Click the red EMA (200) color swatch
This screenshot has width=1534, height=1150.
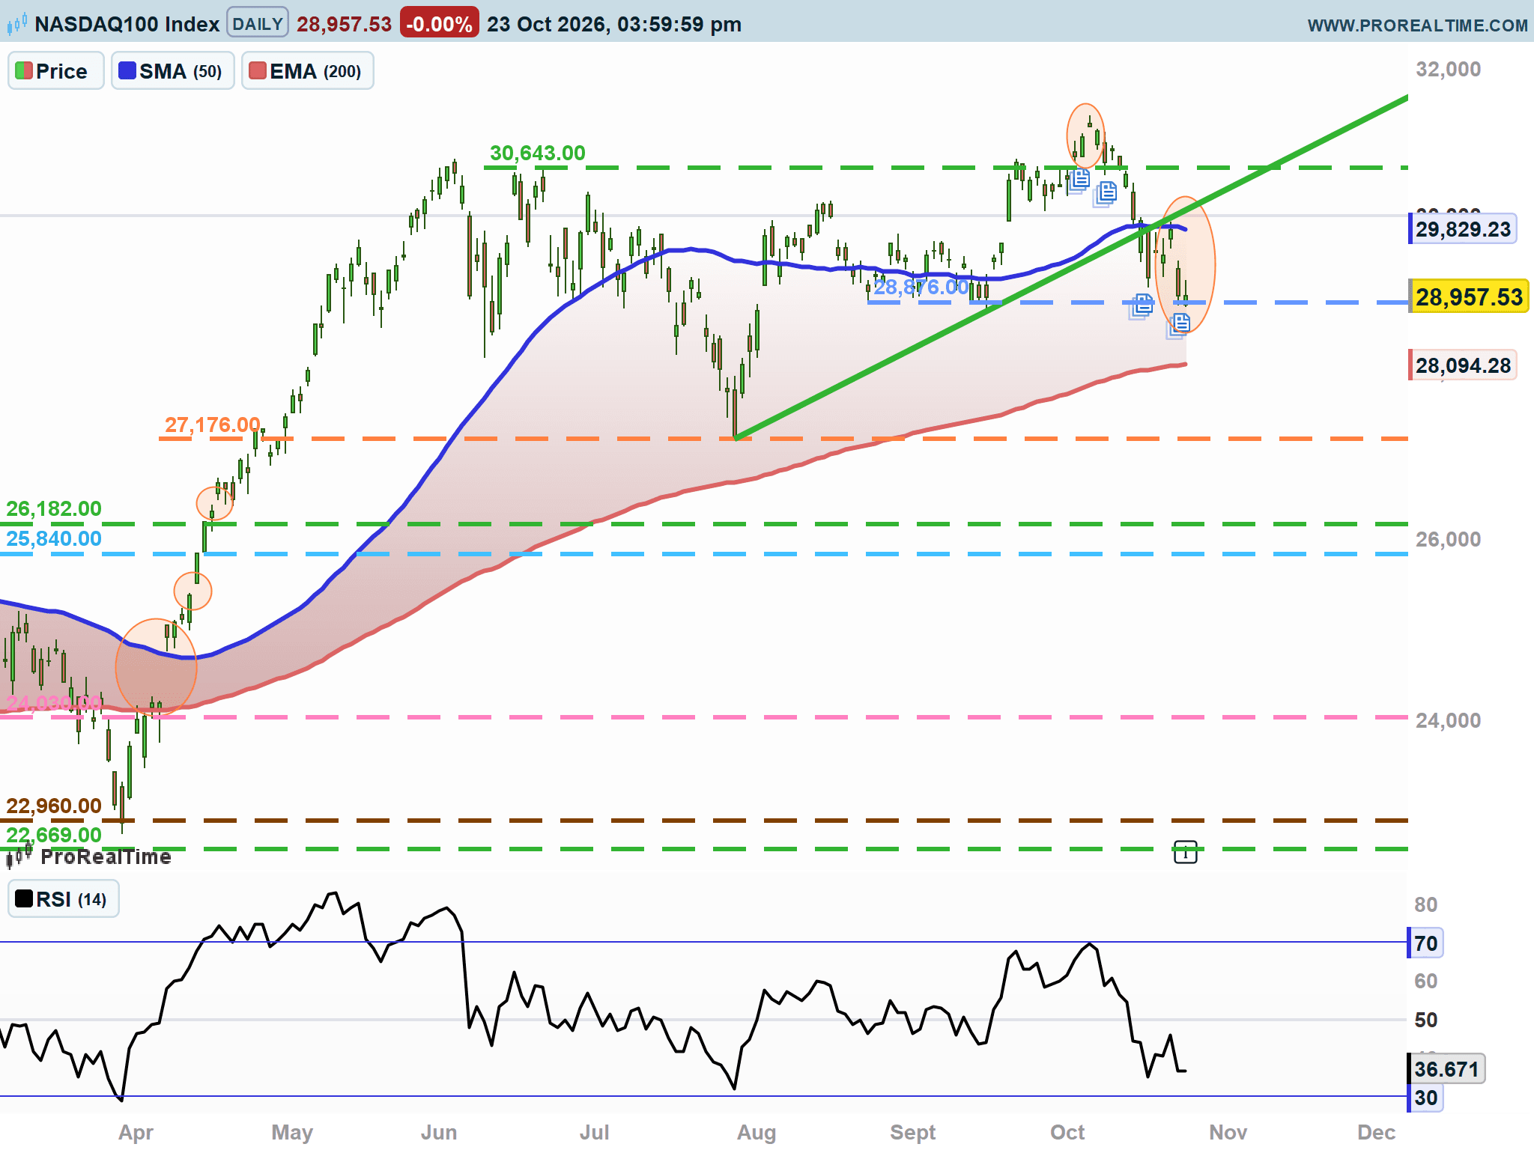point(258,70)
